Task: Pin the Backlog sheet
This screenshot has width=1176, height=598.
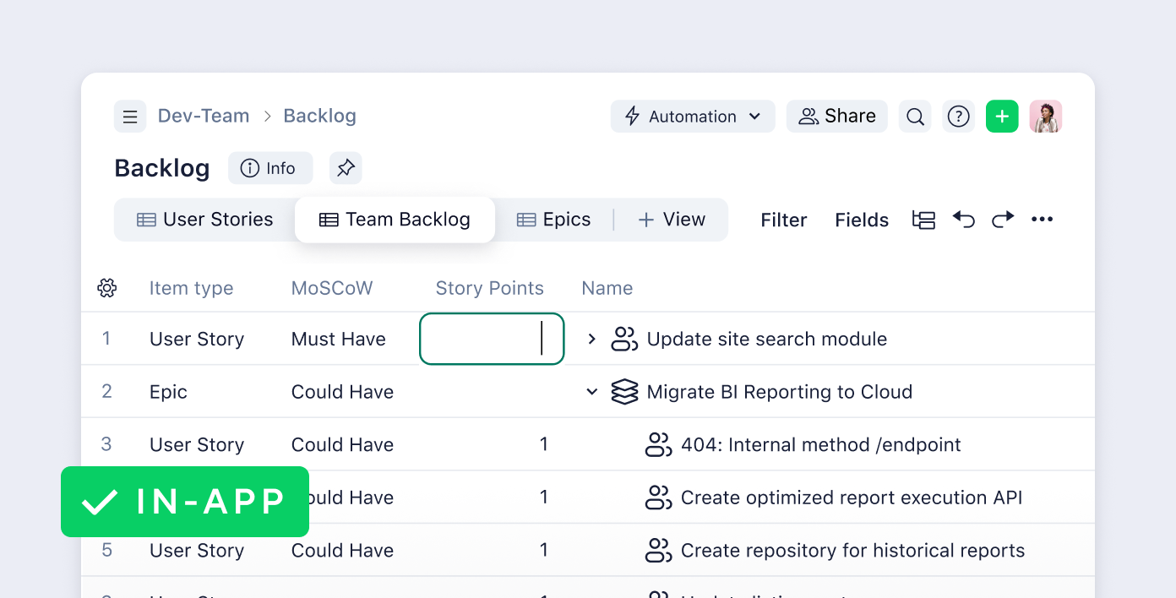Action: tap(346, 168)
